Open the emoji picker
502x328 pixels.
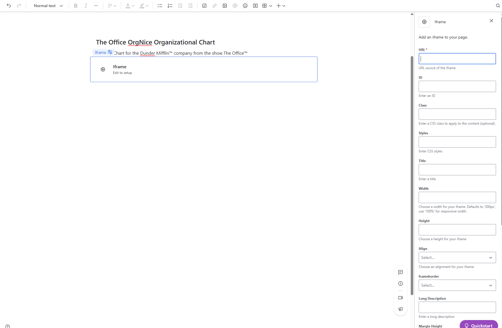[245, 6]
